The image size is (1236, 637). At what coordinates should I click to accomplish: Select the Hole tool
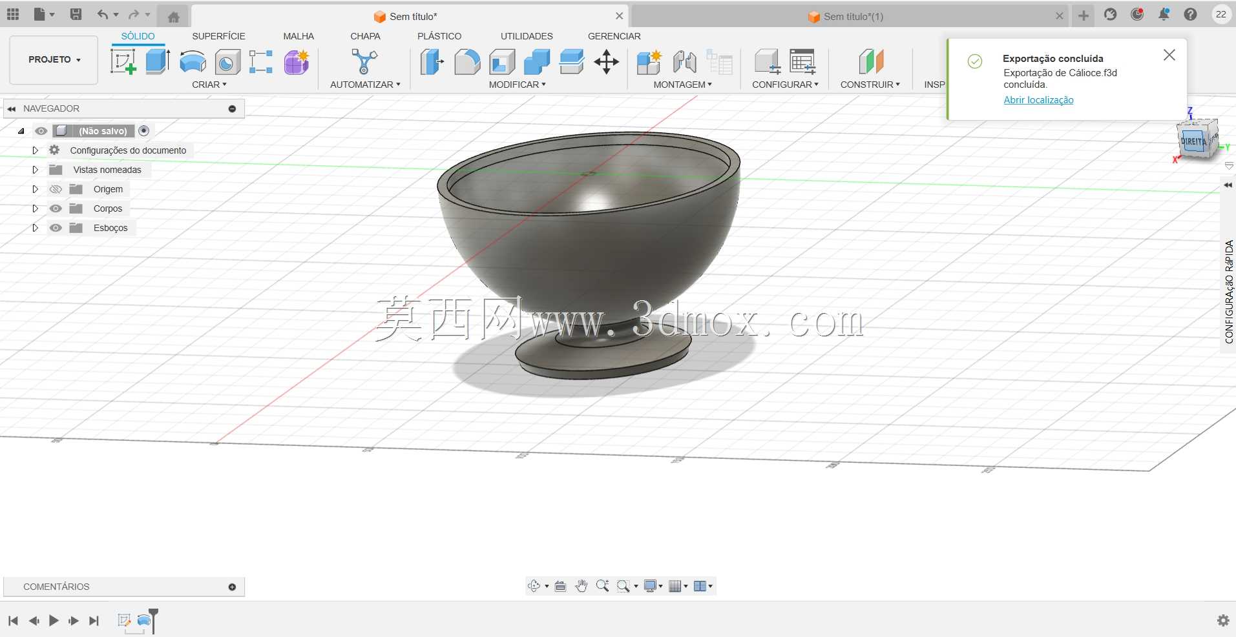[227, 63]
